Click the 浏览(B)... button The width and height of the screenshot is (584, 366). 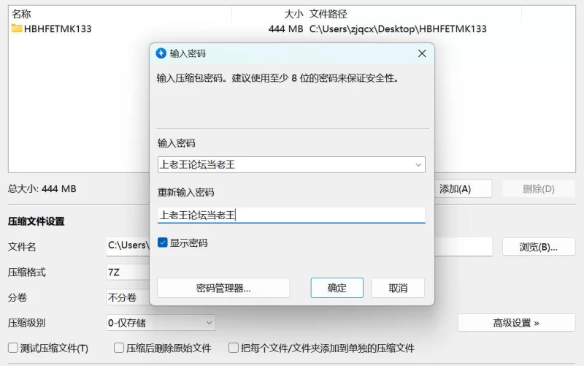(x=538, y=247)
